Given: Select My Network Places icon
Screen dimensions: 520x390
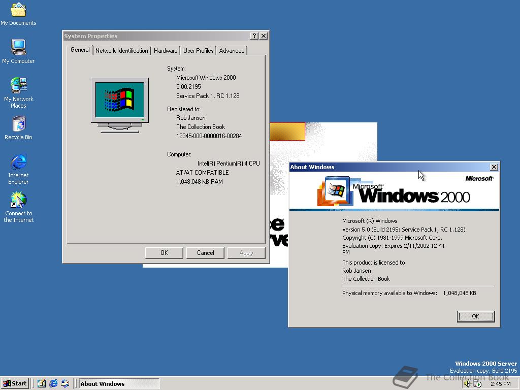Looking at the screenshot, I should (x=18, y=92).
